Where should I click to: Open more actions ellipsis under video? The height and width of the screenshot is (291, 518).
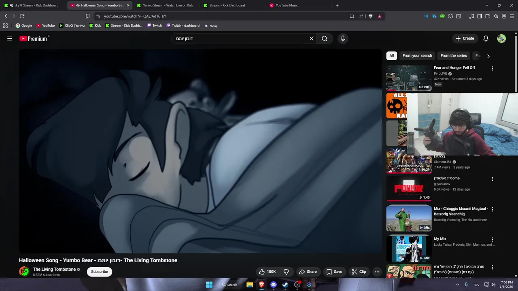377,272
